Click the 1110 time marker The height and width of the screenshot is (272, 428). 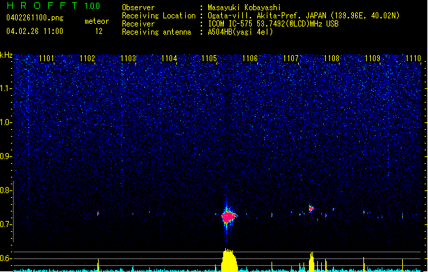point(413,58)
